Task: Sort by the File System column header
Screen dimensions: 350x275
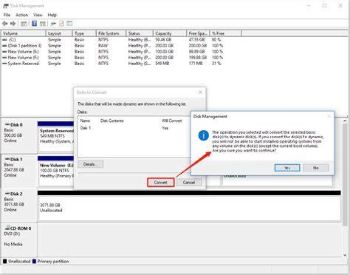Action: click(111, 33)
